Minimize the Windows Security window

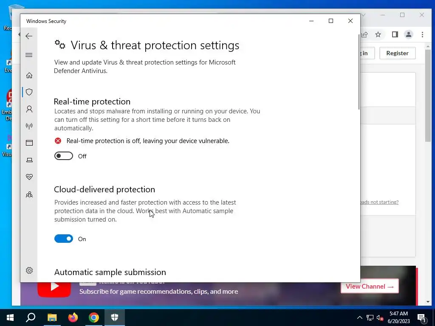[311, 21]
